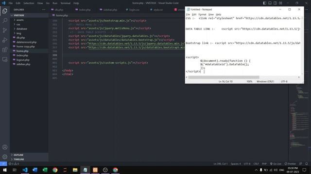Open the Windows Action Center

305,170
